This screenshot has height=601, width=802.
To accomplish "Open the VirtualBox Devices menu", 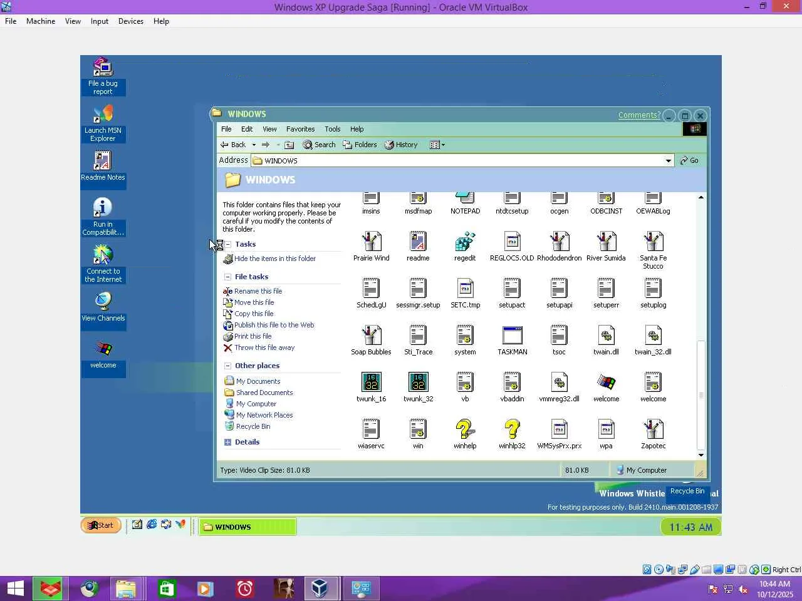I will click(x=131, y=21).
